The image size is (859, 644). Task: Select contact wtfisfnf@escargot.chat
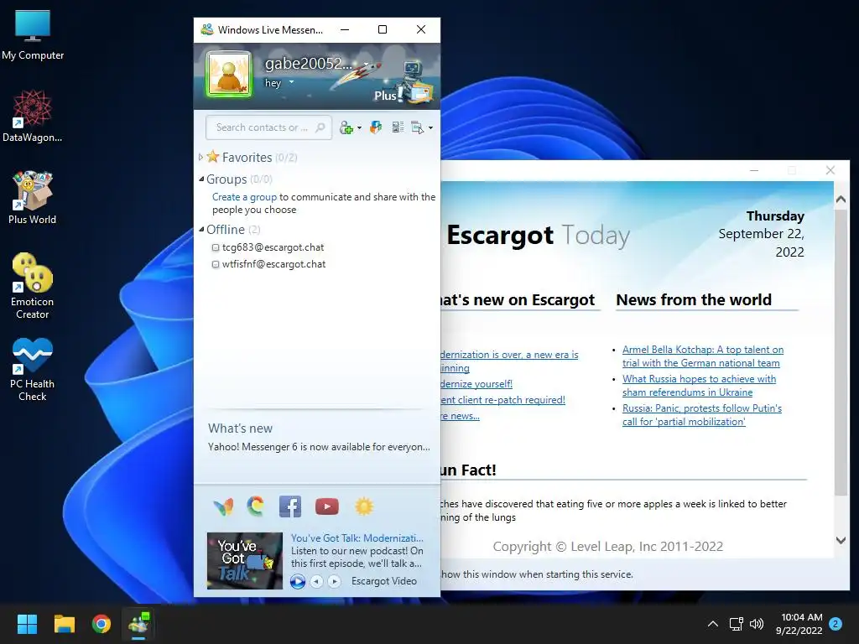pyautogui.click(x=273, y=264)
